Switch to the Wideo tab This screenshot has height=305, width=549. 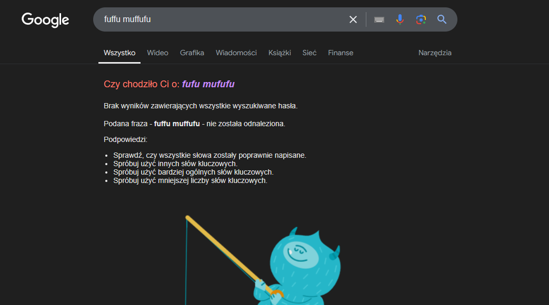[157, 53]
